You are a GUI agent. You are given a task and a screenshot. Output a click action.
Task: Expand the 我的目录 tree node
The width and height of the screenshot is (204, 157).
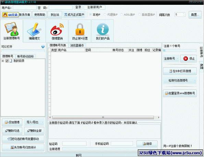coord(3,61)
